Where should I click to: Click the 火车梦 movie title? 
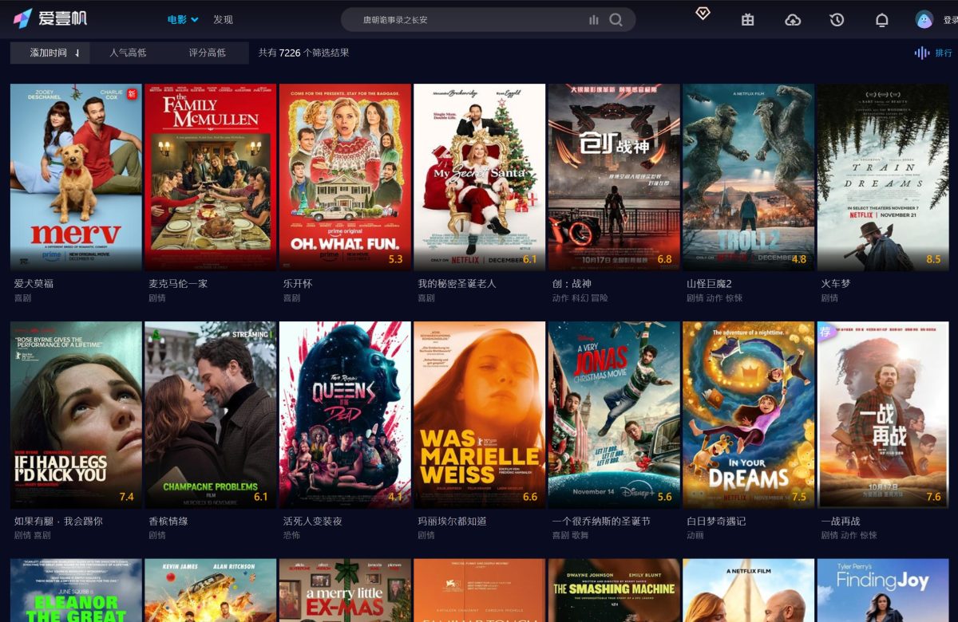click(836, 283)
